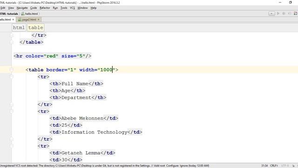The width and height of the screenshot is (298, 168).
Task: Open the Refactor menu
Action: 45,8
